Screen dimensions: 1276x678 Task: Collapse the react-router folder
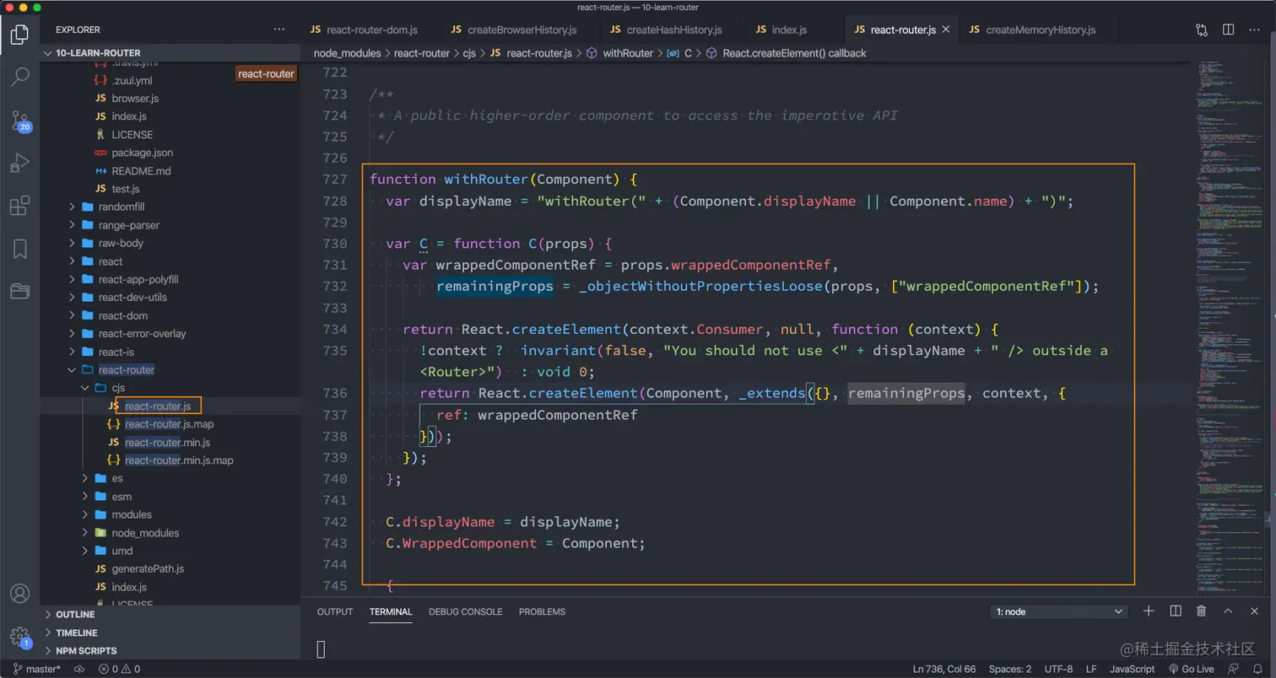tap(170, 369)
